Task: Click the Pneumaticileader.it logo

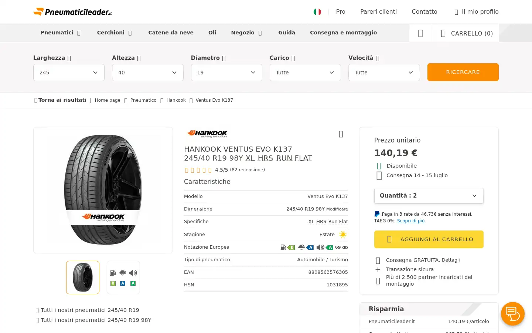Action: pos(73,12)
